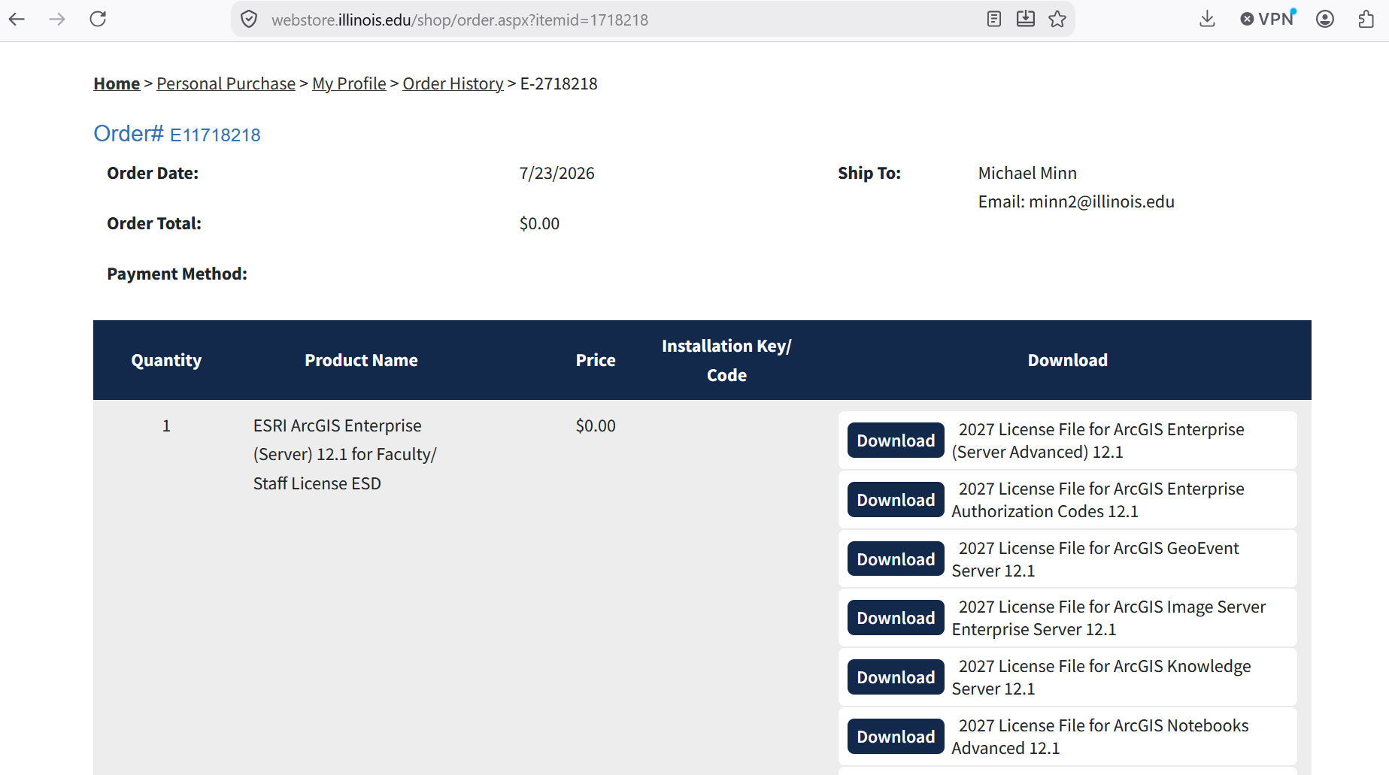This screenshot has width=1389, height=775.
Task: Download the GeoEvent Server 12.1 license
Action: coord(896,559)
